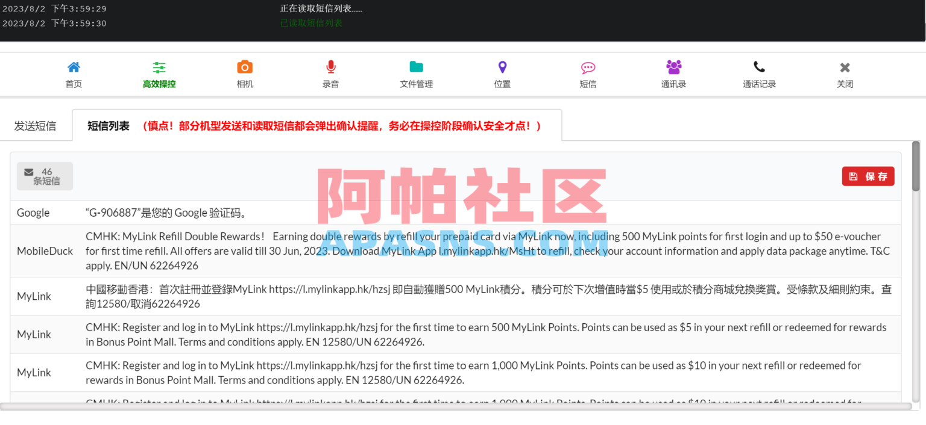This screenshot has height=425, width=926.
Task: Click the 46条短信 message count badge
Action: (x=45, y=176)
